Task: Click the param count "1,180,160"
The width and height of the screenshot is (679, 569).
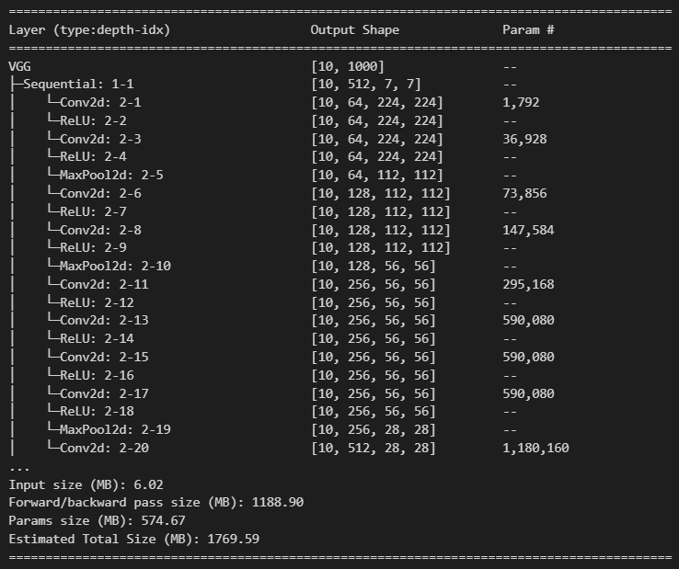Action: tap(535, 448)
